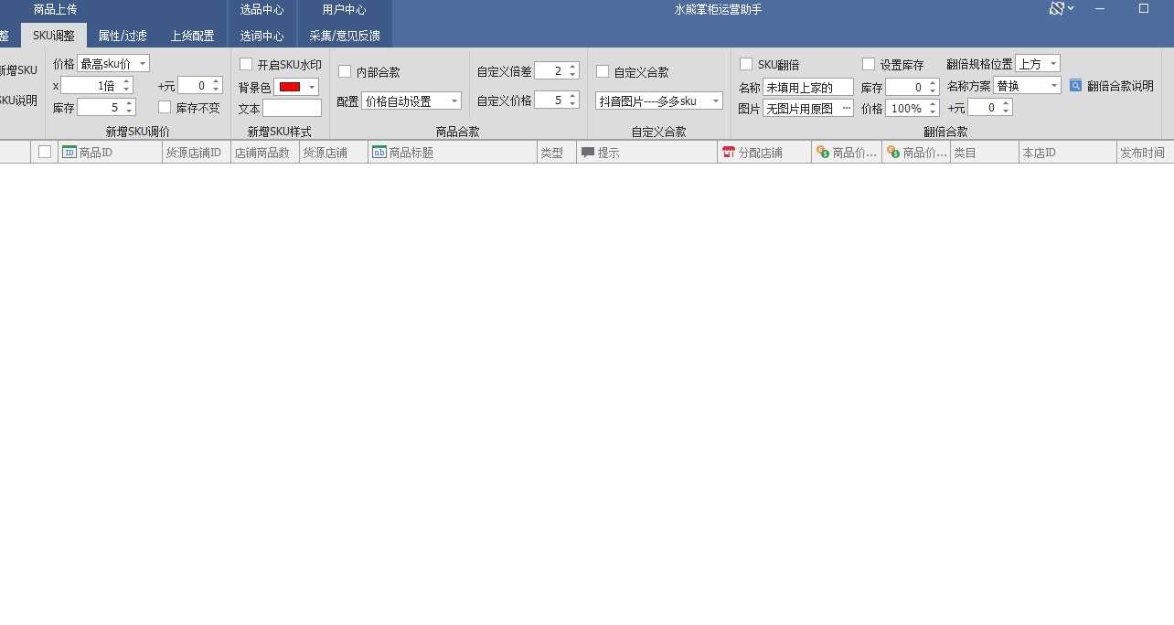This screenshot has width=1174, height=625.
Task: Open the red 背景色 color picker
Action: tap(296, 87)
